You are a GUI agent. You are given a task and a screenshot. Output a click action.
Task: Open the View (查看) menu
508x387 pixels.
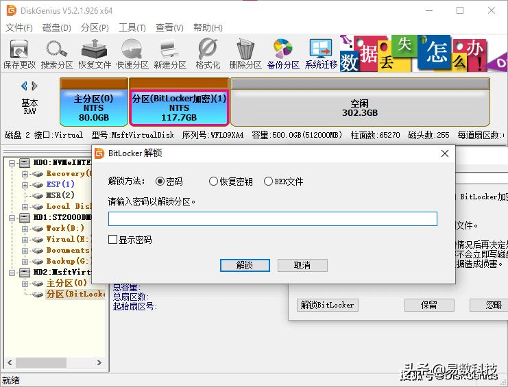(x=169, y=28)
